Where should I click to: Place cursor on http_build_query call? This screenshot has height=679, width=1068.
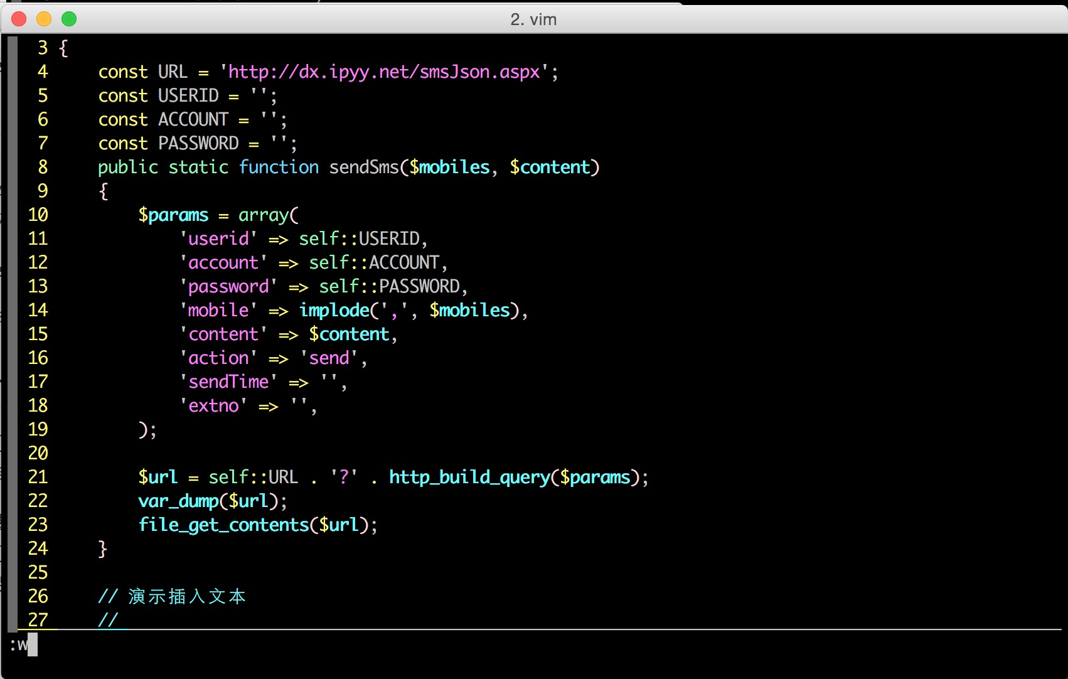tap(469, 478)
